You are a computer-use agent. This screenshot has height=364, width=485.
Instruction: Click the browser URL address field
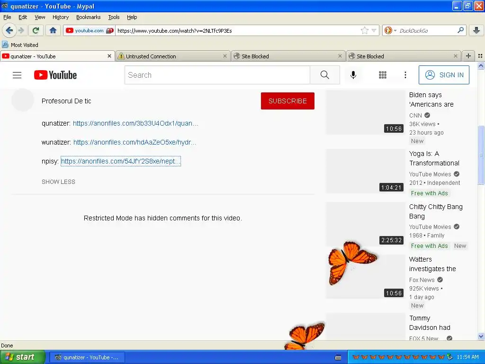pos(238,30)
